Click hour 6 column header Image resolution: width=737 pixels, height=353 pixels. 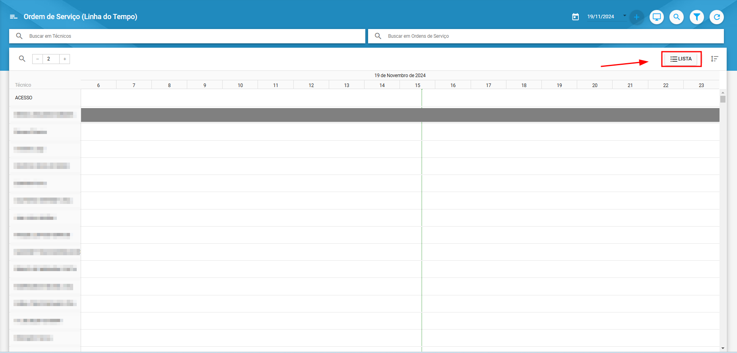pyautogui.click(x=99, y=85)
